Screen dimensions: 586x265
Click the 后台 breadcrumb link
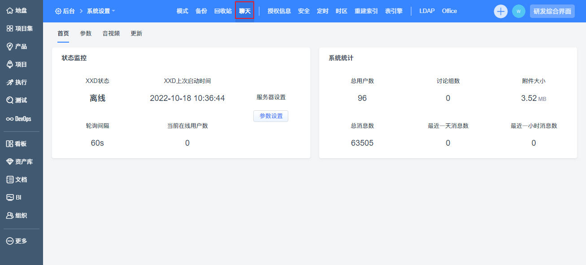point(69,11)
